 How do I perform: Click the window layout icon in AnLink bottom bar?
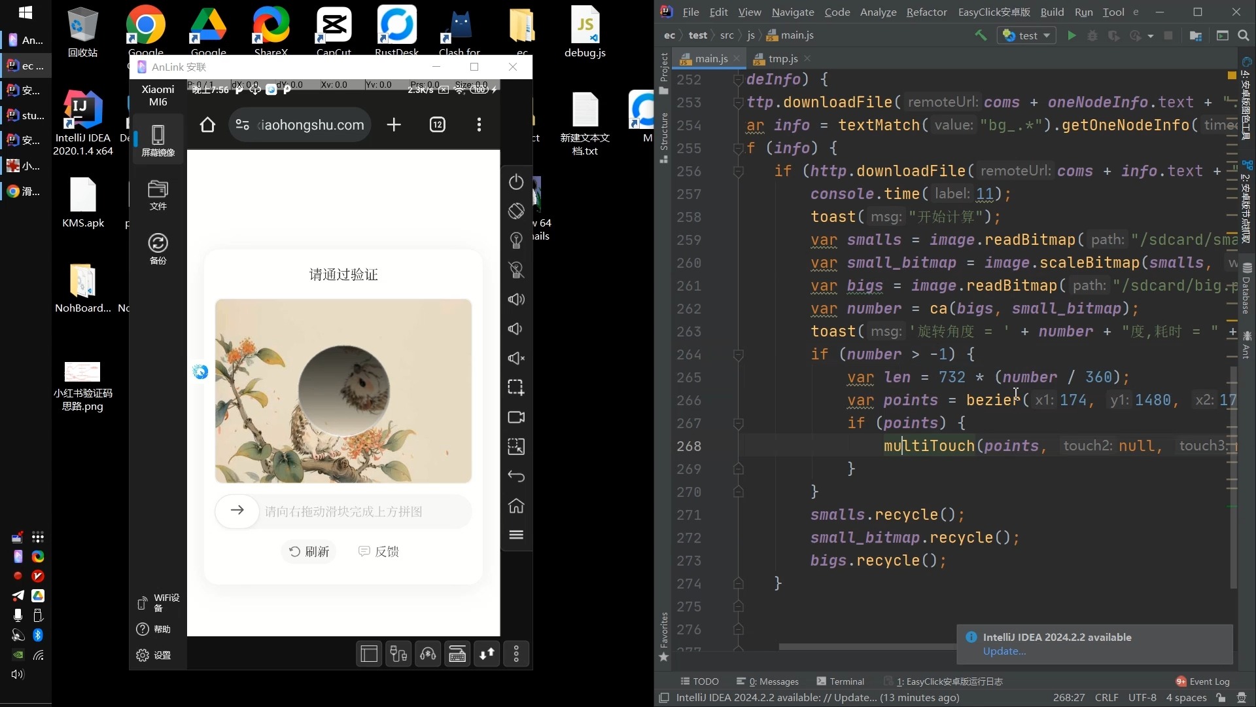(x=369, y=654)
